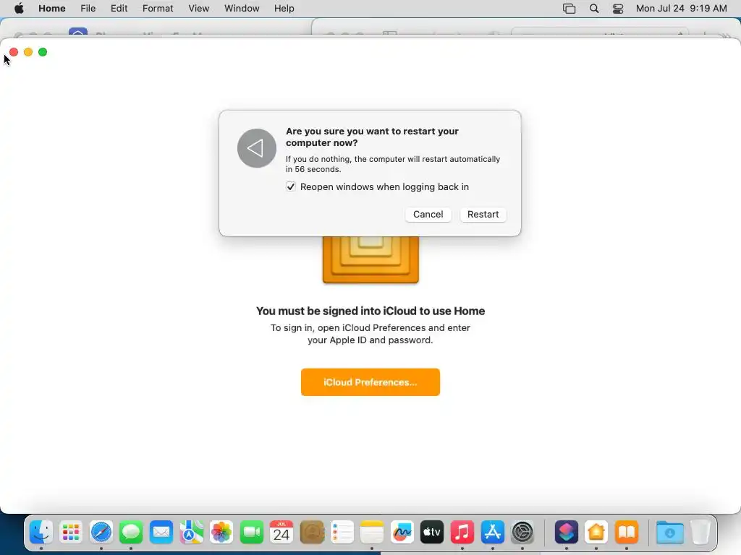Launch FaceTime from the Dock

251,533
